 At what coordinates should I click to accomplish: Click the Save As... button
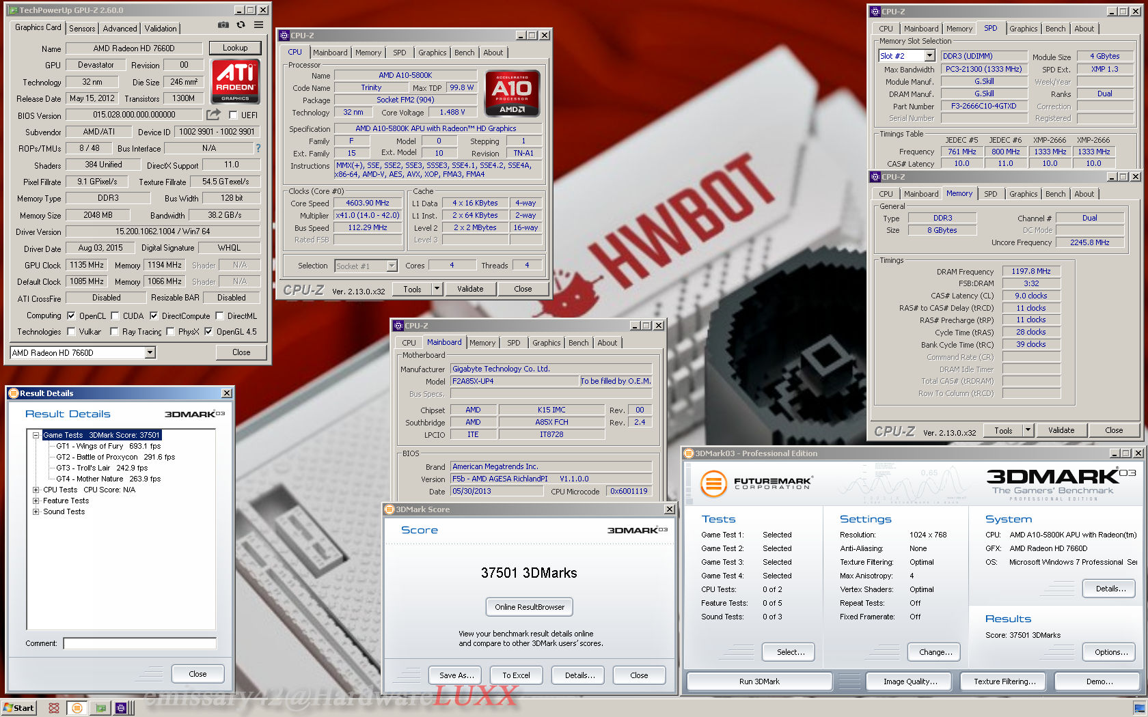click(456, 675)
